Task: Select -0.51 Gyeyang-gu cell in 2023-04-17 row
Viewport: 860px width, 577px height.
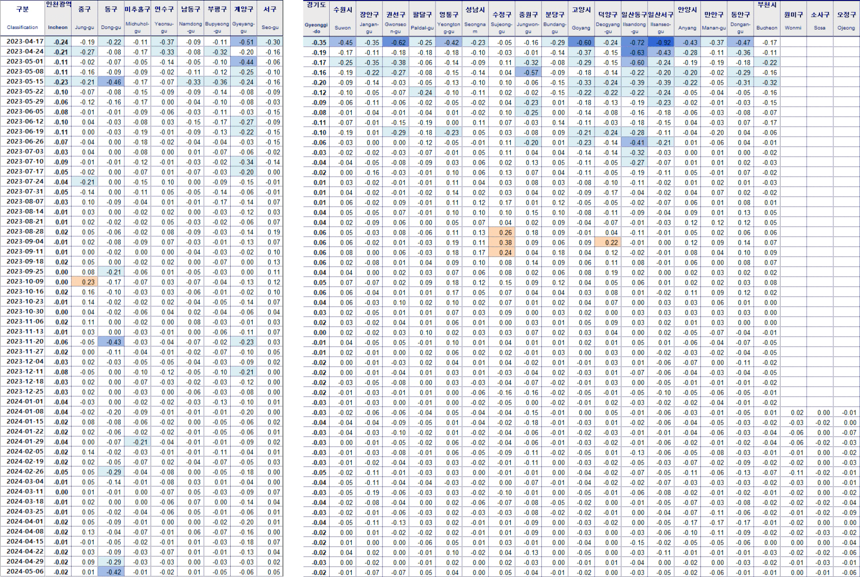Action: point(243,42)
